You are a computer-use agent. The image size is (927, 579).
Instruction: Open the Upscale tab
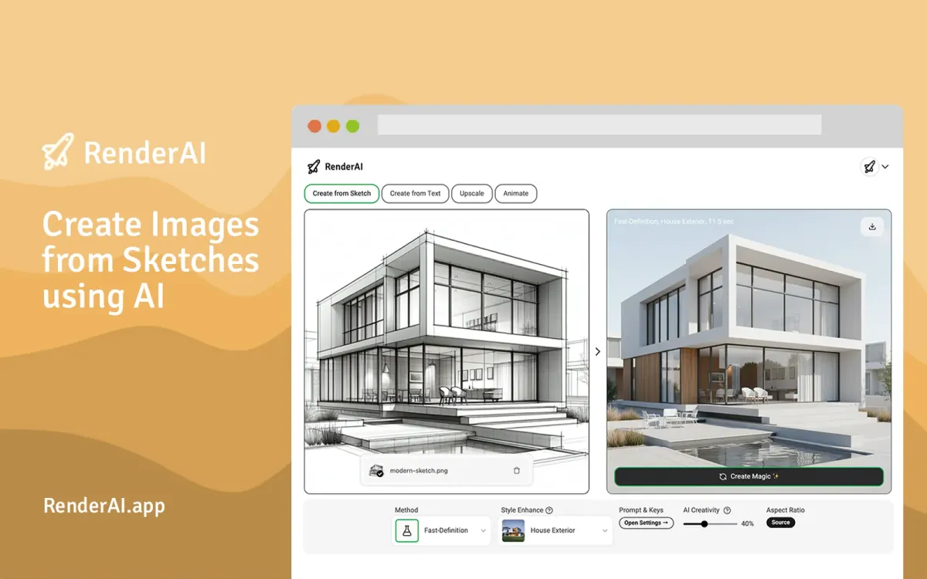point(472,193)
